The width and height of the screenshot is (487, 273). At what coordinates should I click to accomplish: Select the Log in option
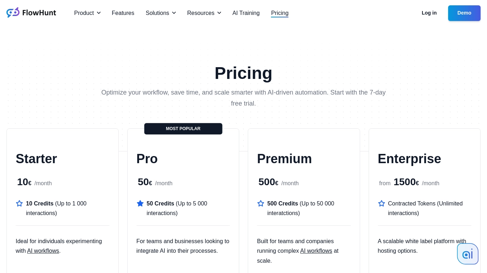click(429, 13)
